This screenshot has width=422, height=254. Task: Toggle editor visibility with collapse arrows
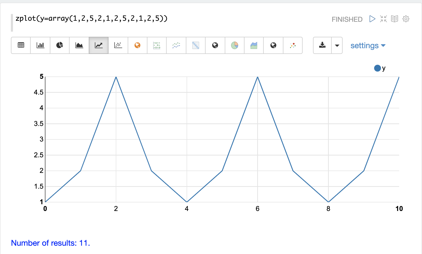click(383, 19)
